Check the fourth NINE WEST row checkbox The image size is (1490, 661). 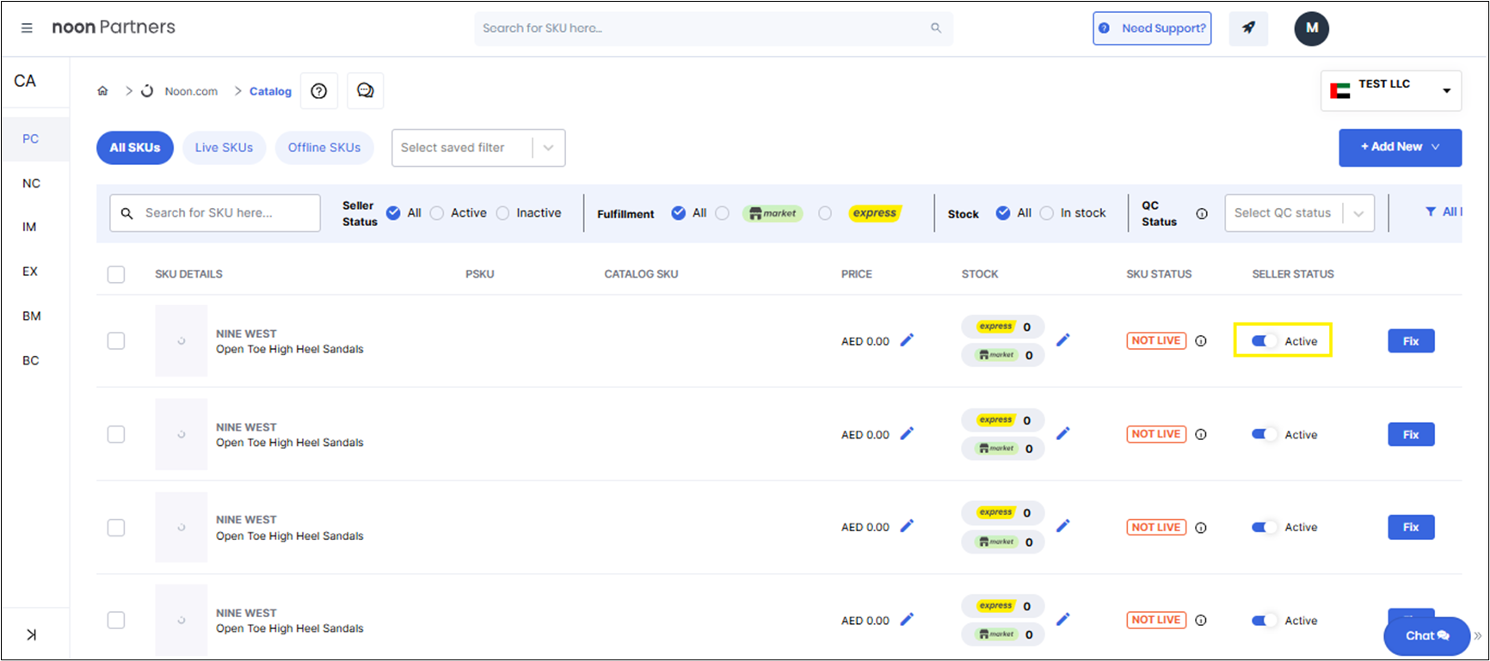(x=116, y=621)
